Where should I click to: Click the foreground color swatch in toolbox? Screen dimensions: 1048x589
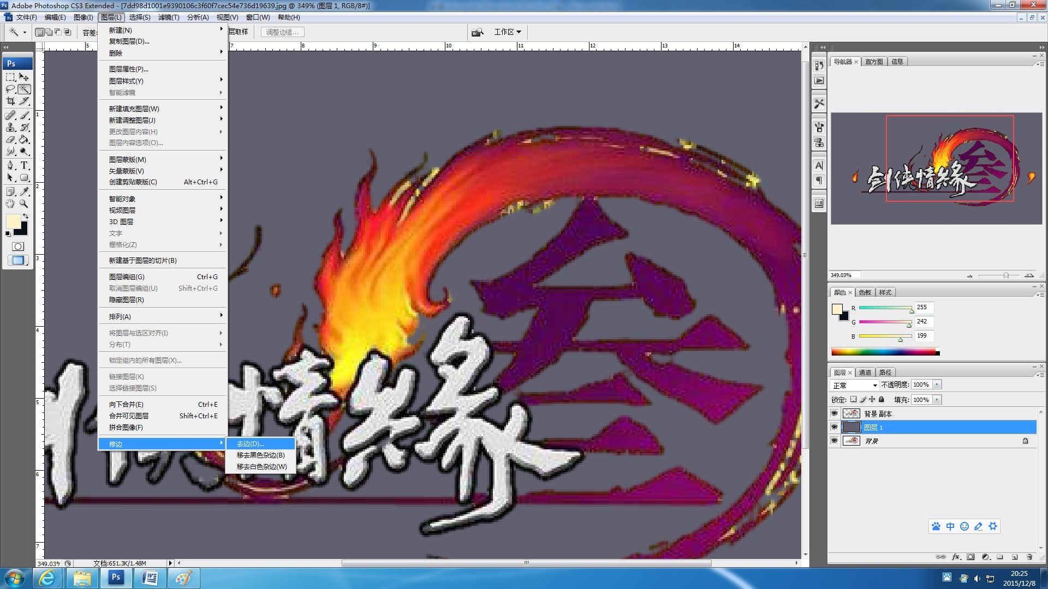tap(13, 221)
